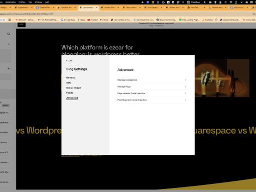Open the Wi-Fi status icon in menu bar
This screenshot has width=256, height=192.
coord(241,2)
